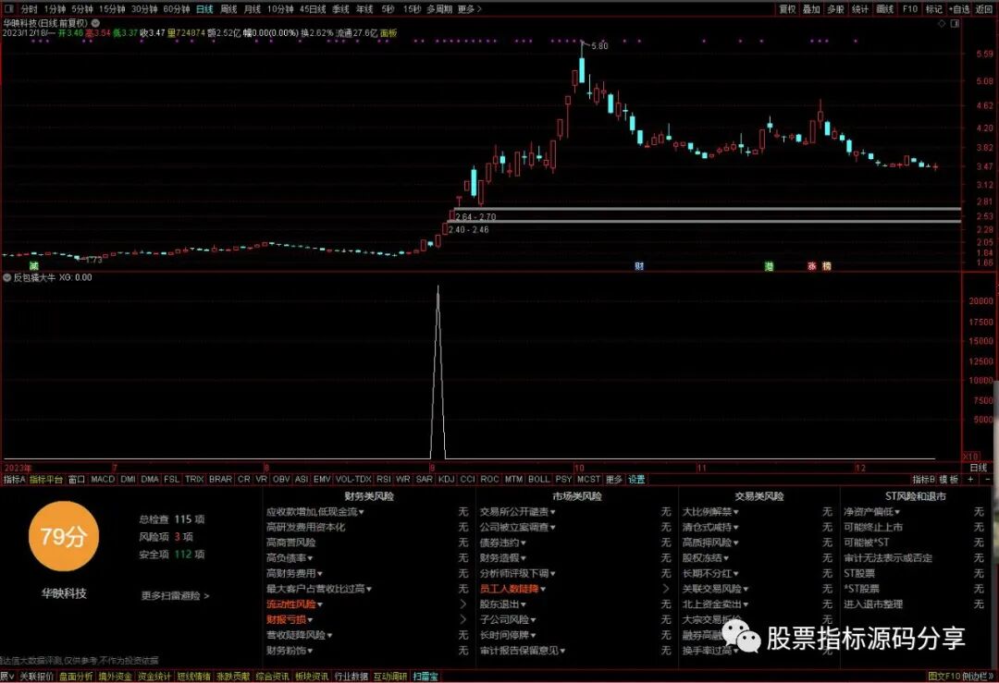Select the RSI indicator

pos(384,480)
